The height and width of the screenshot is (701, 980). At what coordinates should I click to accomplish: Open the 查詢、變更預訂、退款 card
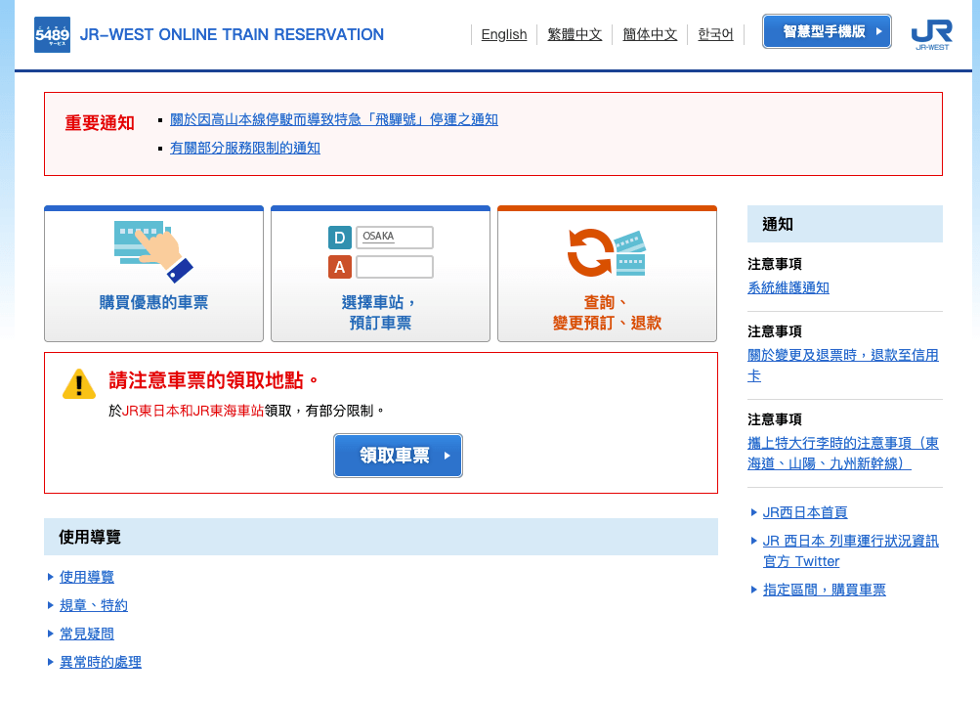(x=607, y=274)
